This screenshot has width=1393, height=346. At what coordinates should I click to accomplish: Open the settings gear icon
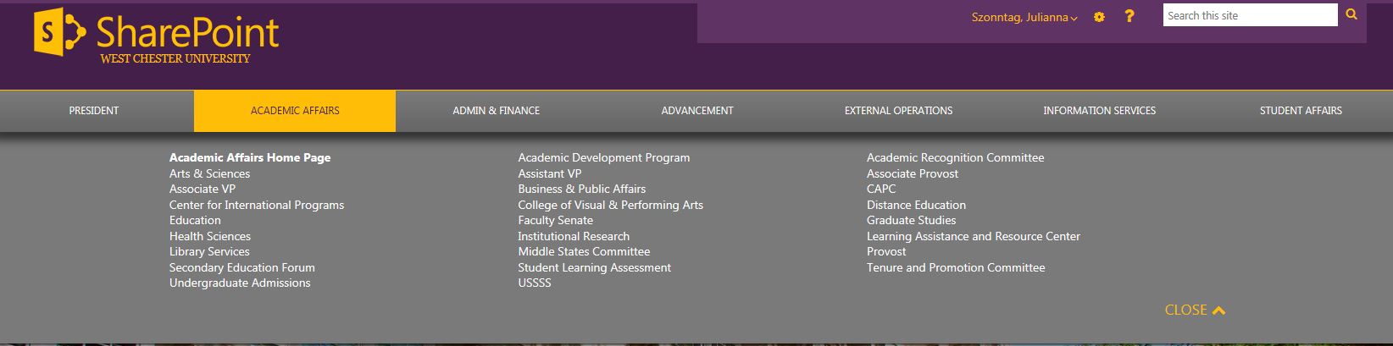(1099, 17)
